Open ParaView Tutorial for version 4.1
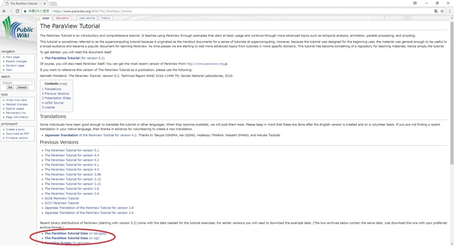 [71, 165]
